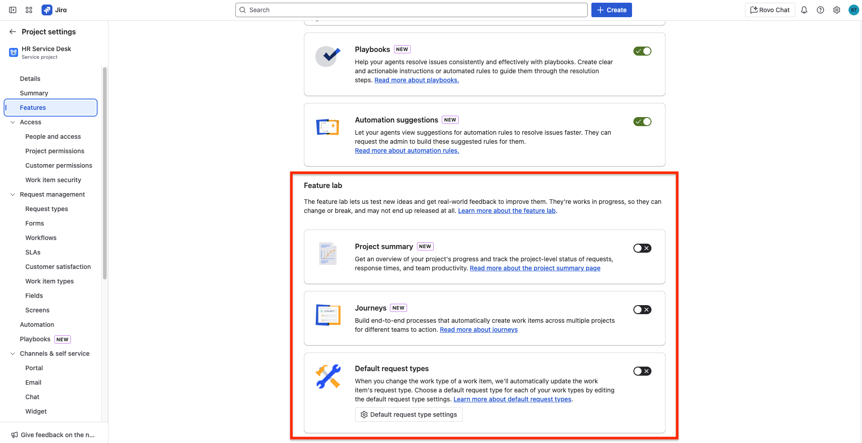Follow Learn more about the feature lab link

(x=507, y=211)
